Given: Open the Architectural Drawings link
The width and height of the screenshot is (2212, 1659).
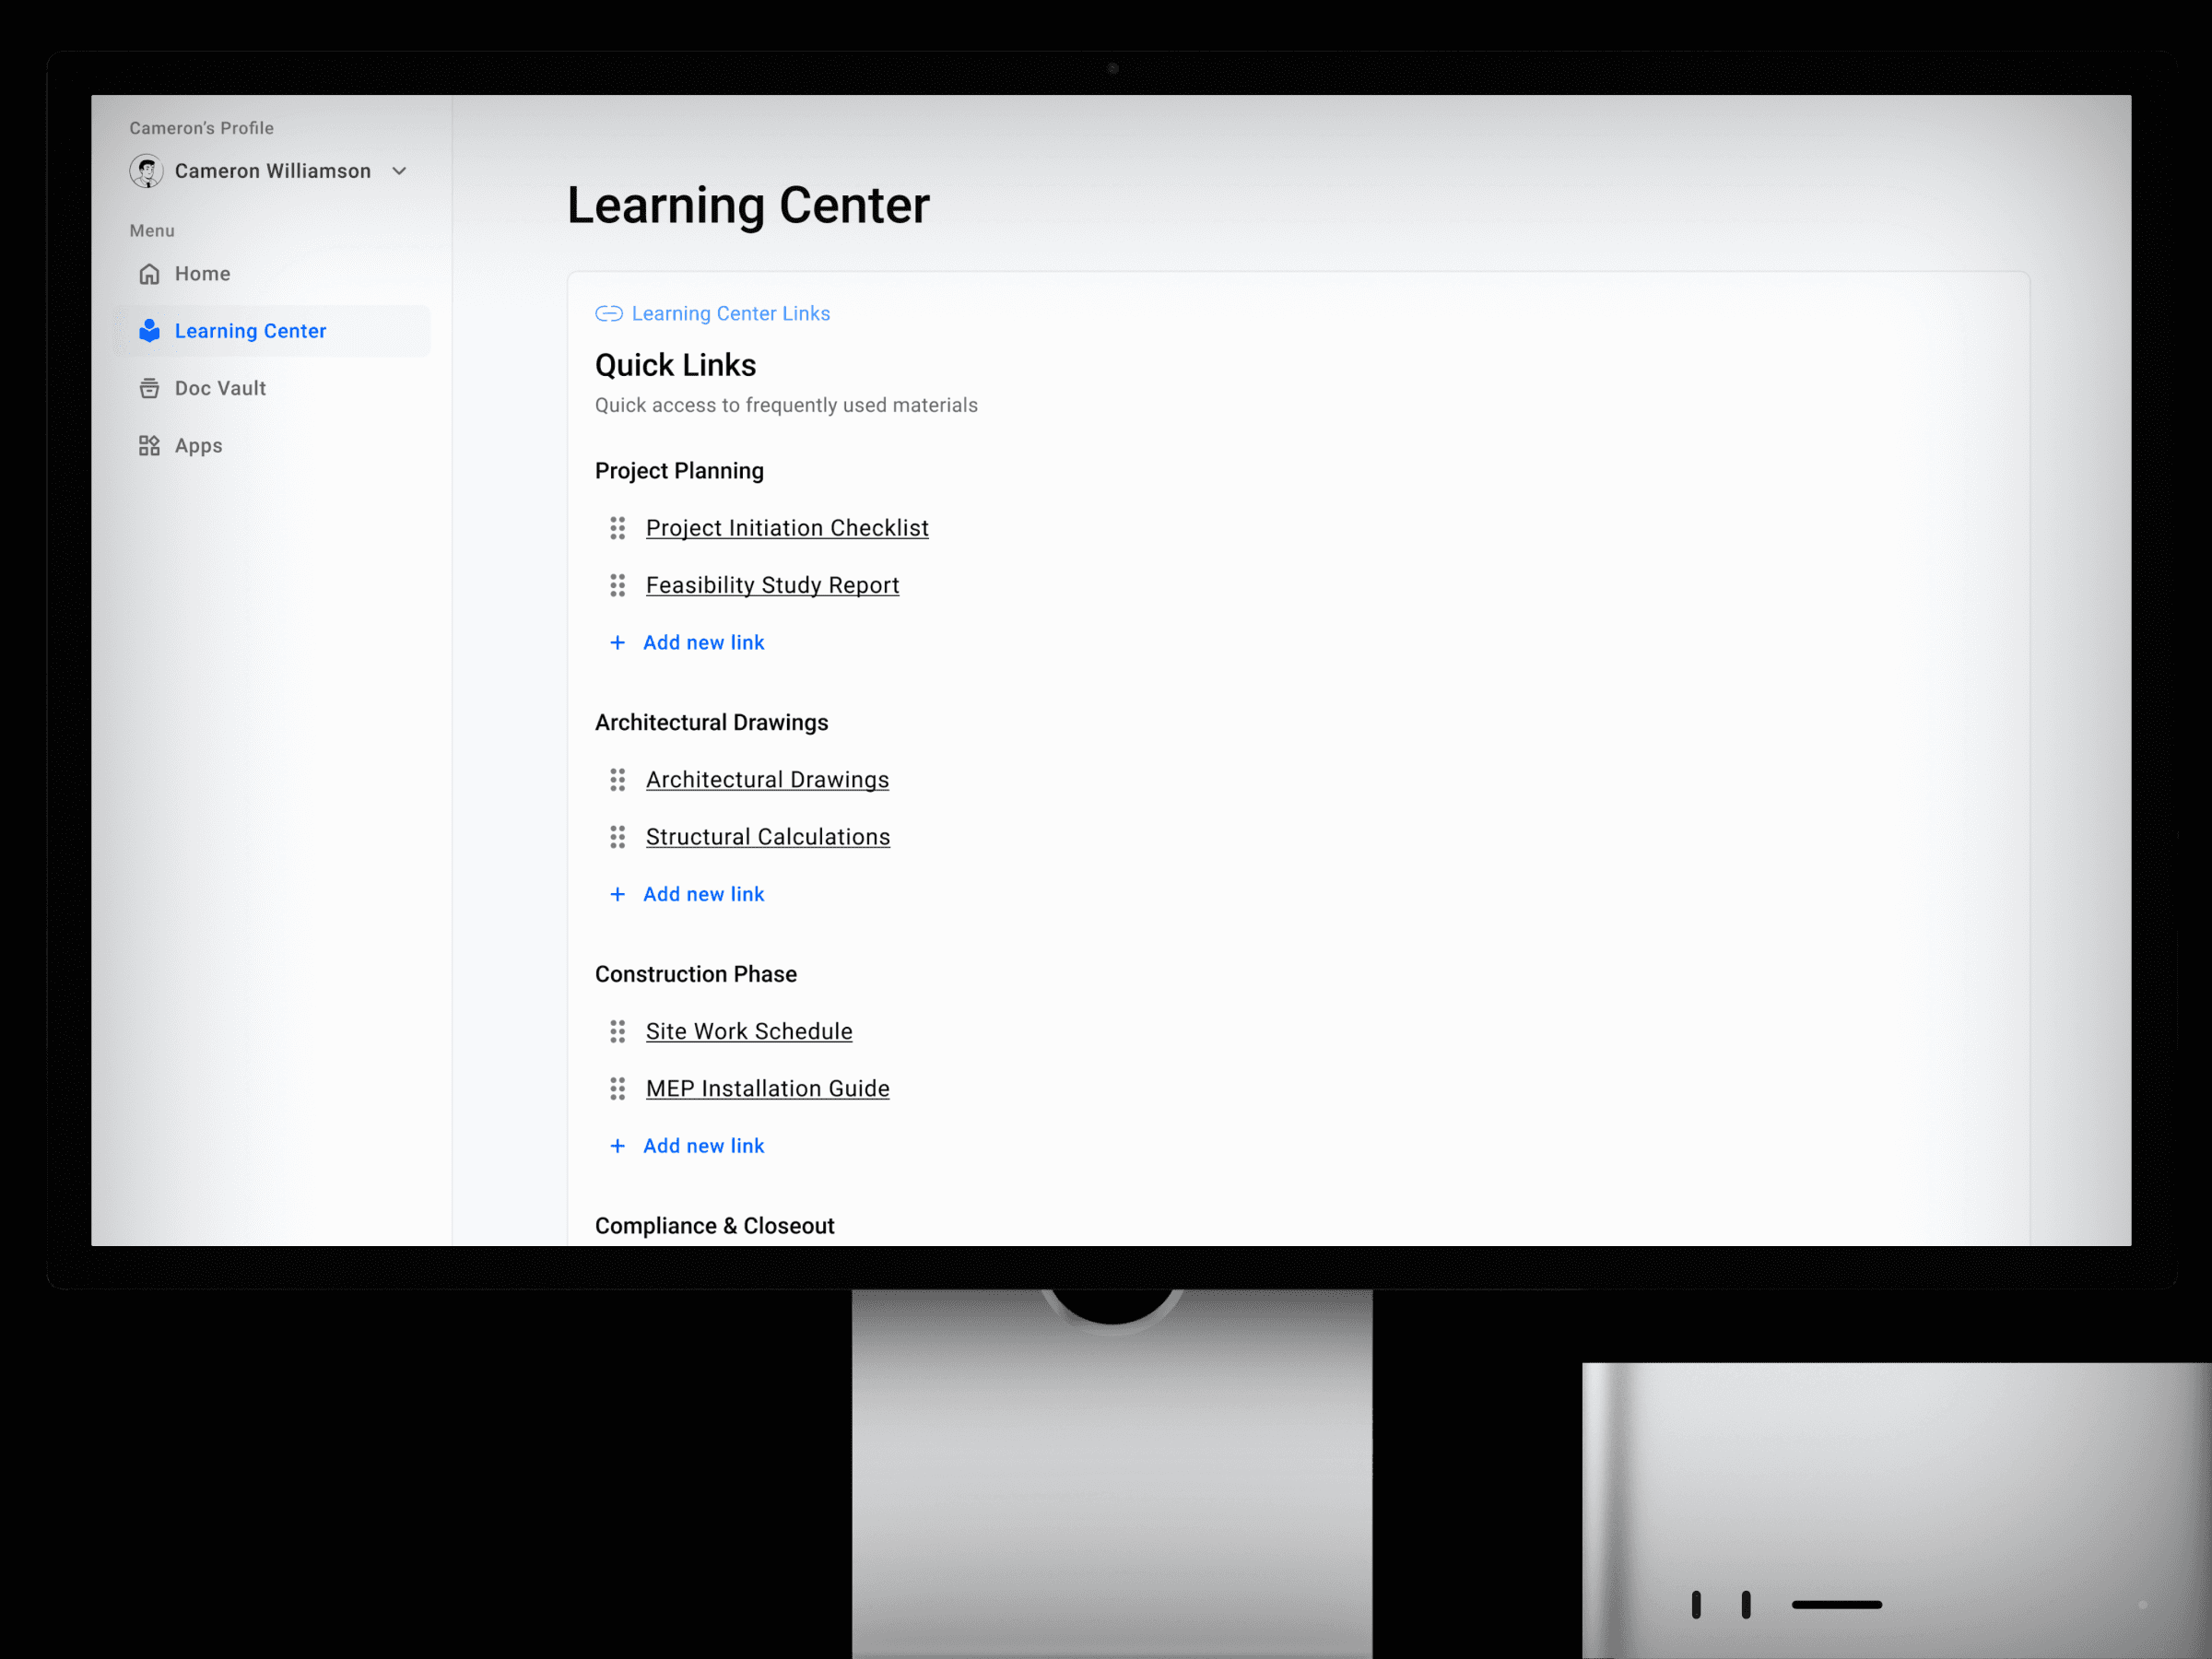Looking at the screenshot, I should [x=766, y=780].
